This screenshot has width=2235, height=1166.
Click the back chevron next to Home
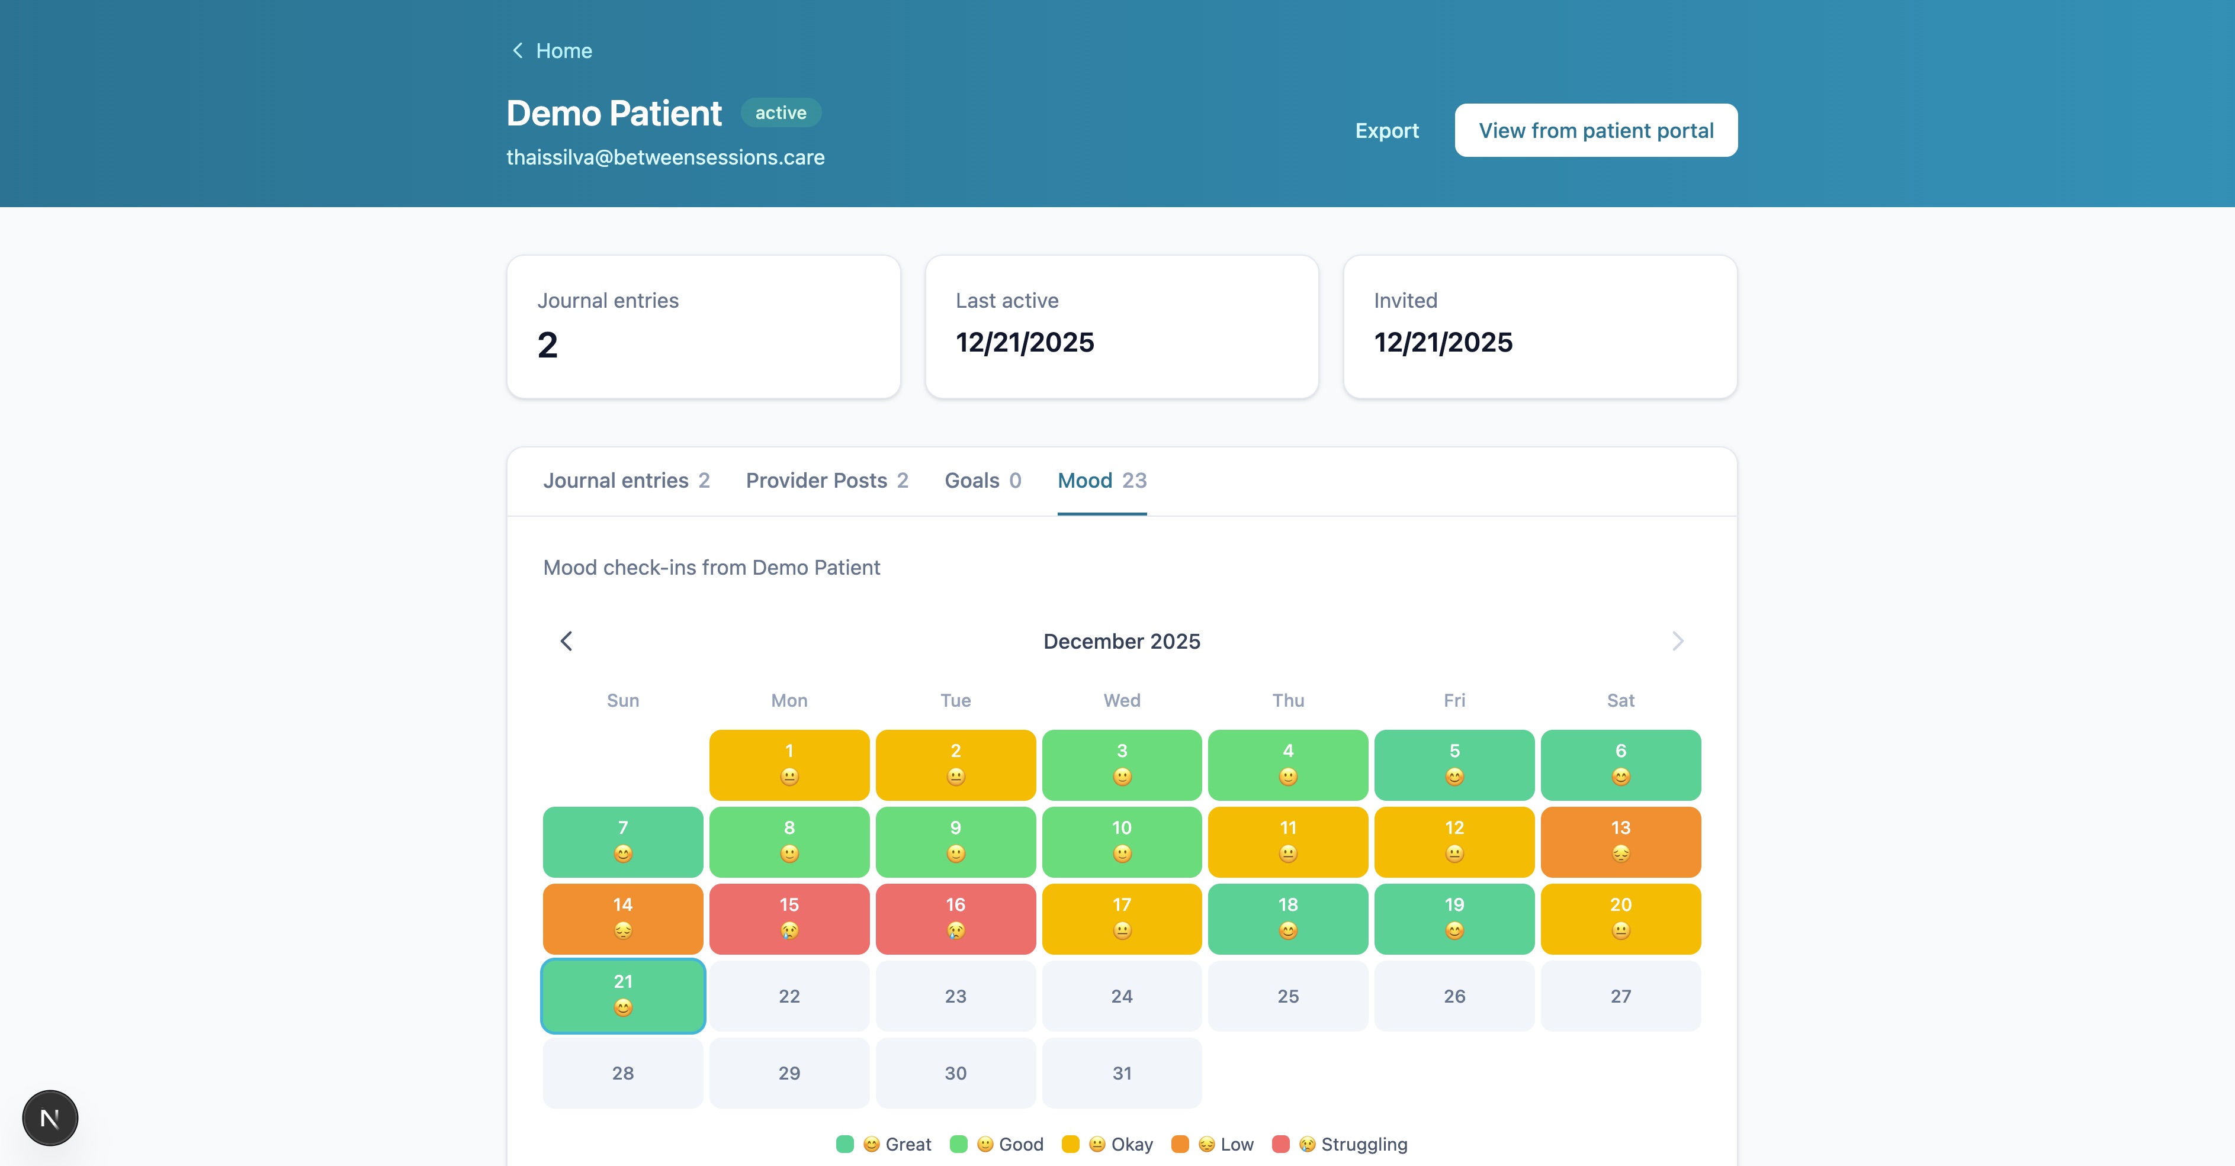point(517,51)
